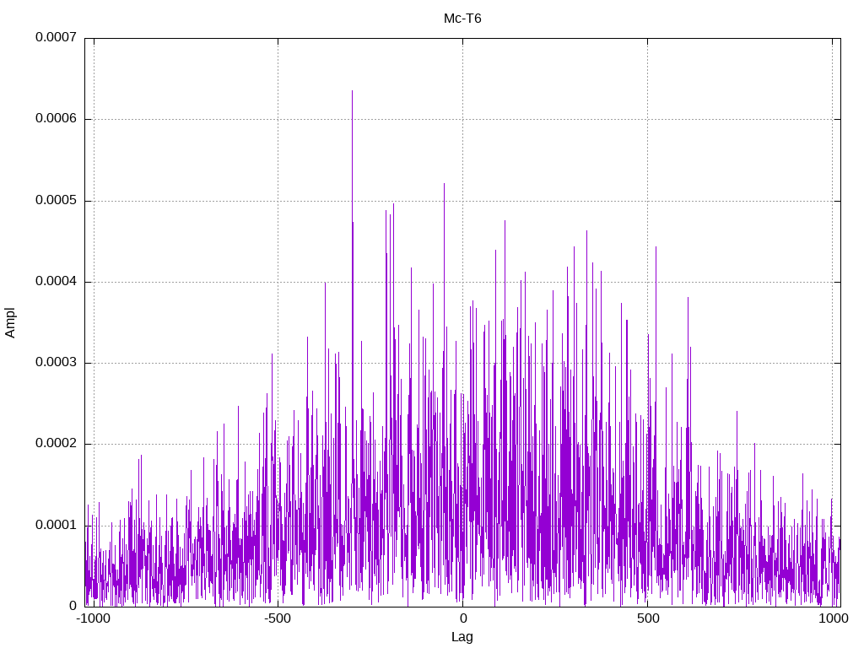Click the 500 x-axis tick label
The width and height of the screenshot is (864, 648).
648,618
